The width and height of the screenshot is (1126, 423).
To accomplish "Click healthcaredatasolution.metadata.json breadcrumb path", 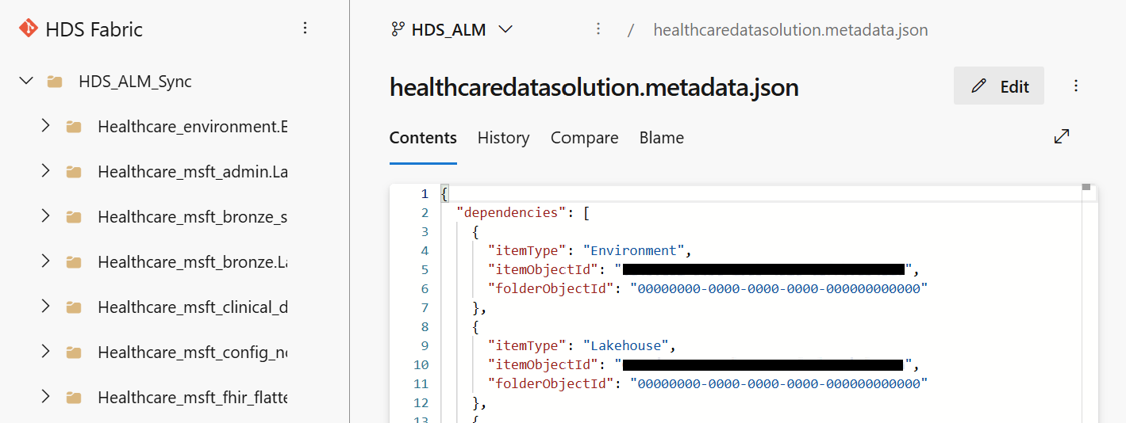I will [x=790, y=30].
